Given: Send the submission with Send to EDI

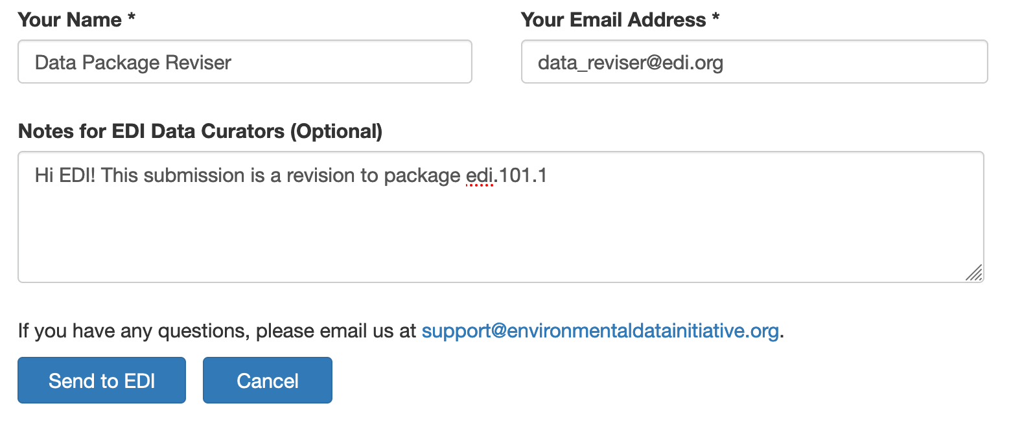Looking at the screenshot, I should tap(102, 380).
